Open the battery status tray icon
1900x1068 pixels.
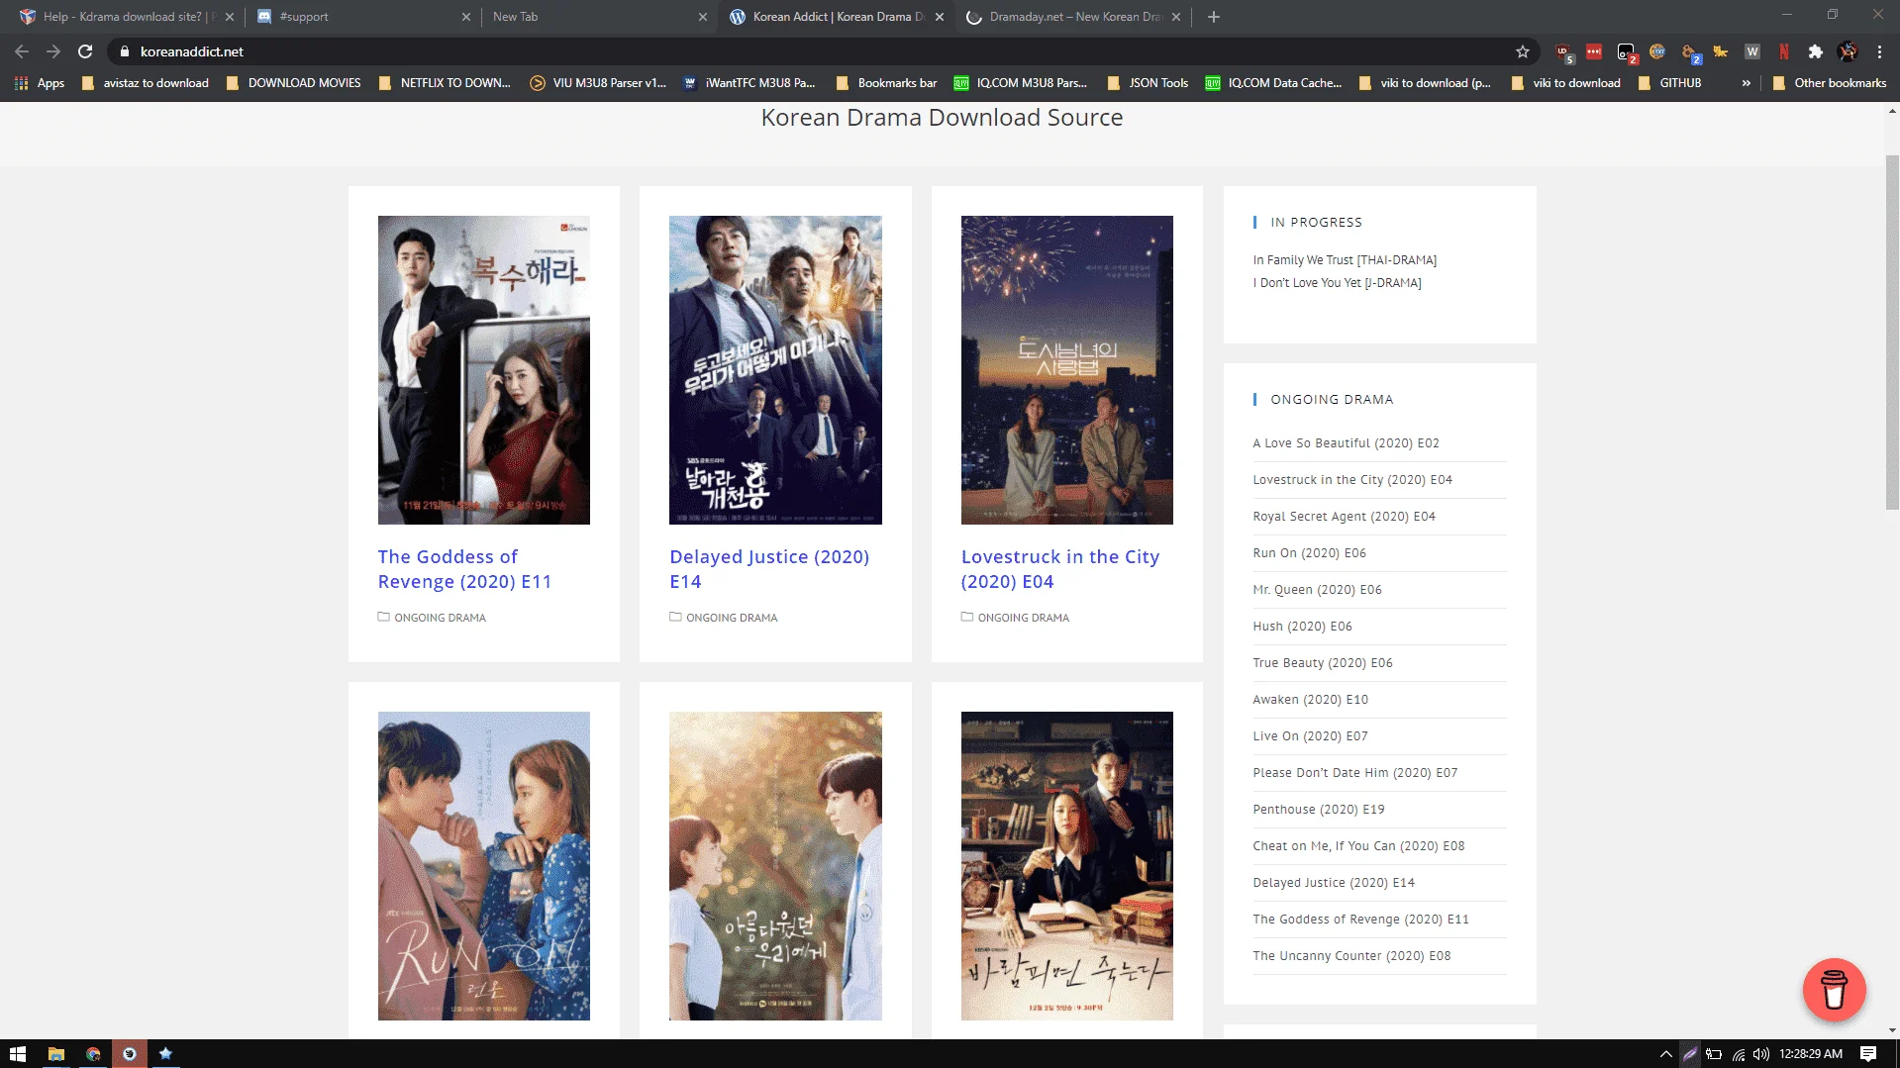(1714, 1054)
